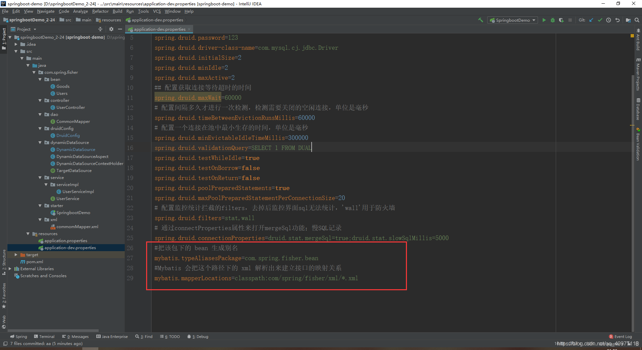Select the DynamicDataSourceAspect class
Screen dimensions: 642x350
[82, 157]
